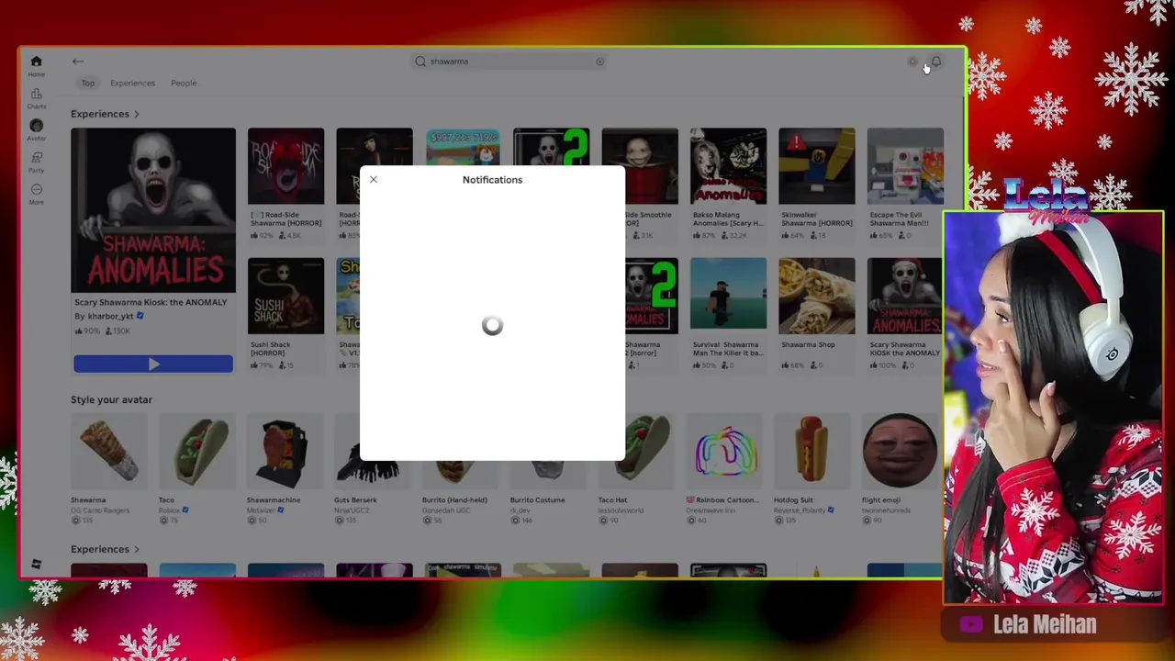The width and height of the screenshot is (1175, 661).
Task: Switch to the Experiences tab
Action: (x=132, y=83)
